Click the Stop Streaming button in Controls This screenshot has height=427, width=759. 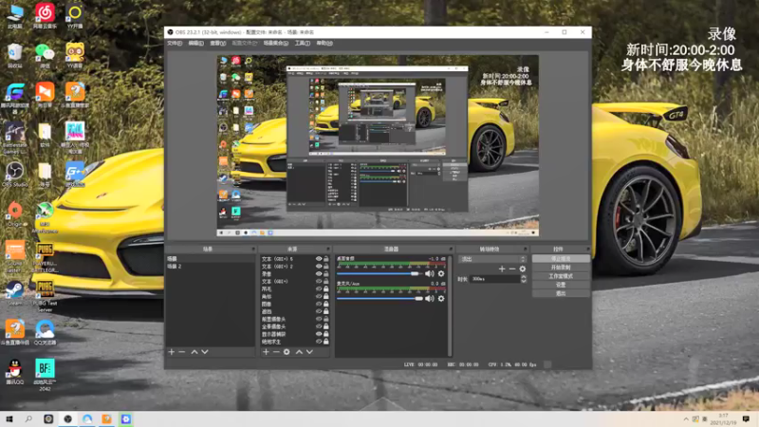pyautogui.click(x=561, y=259)
